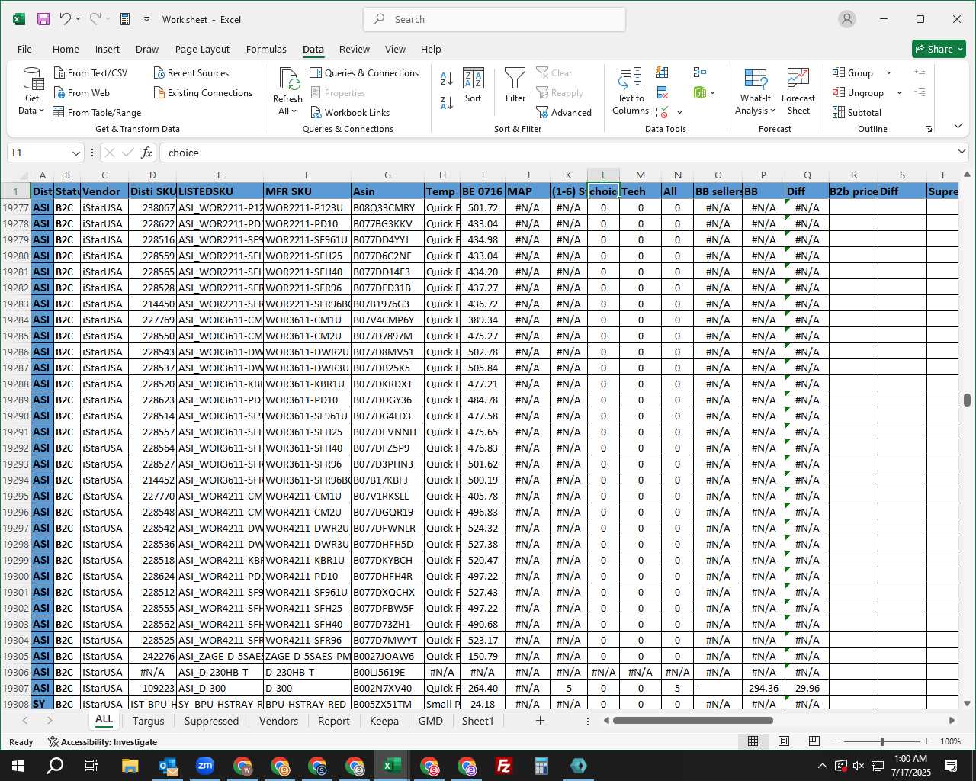Switch to Normal view
976x781 pixels.
pyautogui.click(x=753, y=741)
